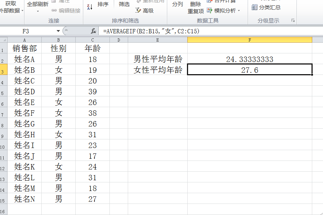Image resolution: width=323 pixels, height=215 pixels.
Task: Click gender cell 女 in 姓名K row
Action: pyautogui.click(x=58, y=166)
